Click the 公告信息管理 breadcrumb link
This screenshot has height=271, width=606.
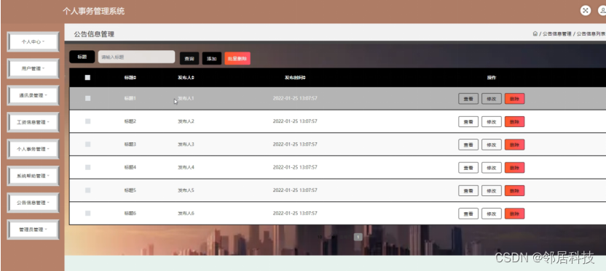coord(557,34)
